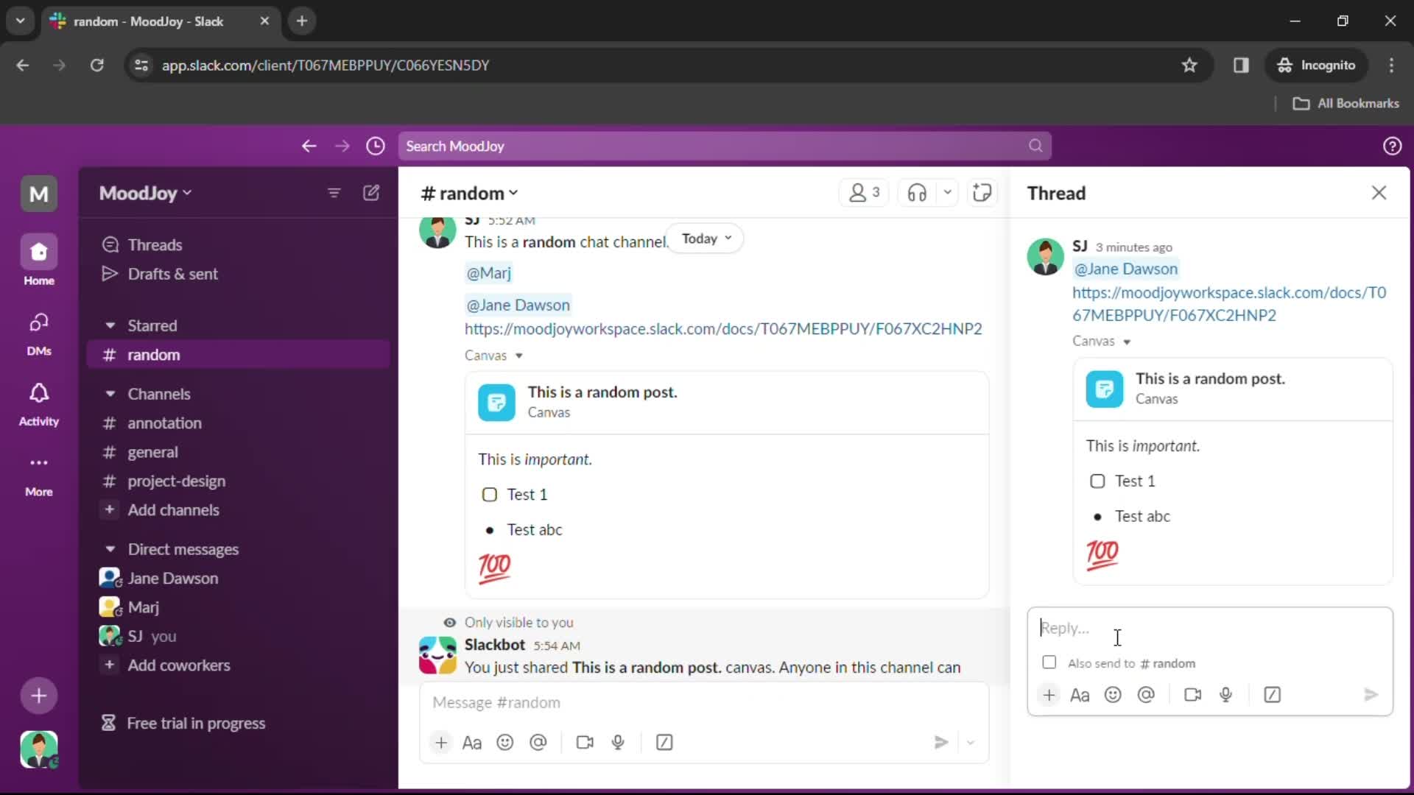The height and width of the screenshot is (795, 1414).
Task: Toggle the 'Also send to #random' checkbox
Action: point(1049,662)
